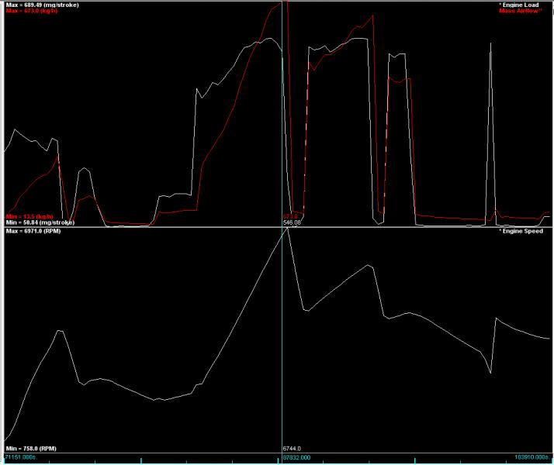Click the Max 6971.0 RPM label
Viewport: 554px width, 465px height.
[35, 231]
